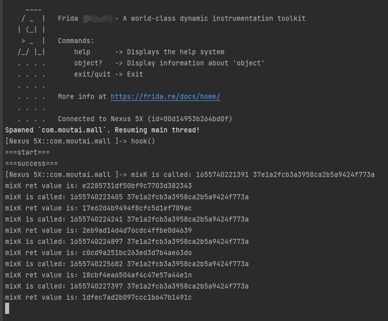This screenshot has width=388, height=321.
Task: Open the frida.re docs home link
Action: pos(165,96)
